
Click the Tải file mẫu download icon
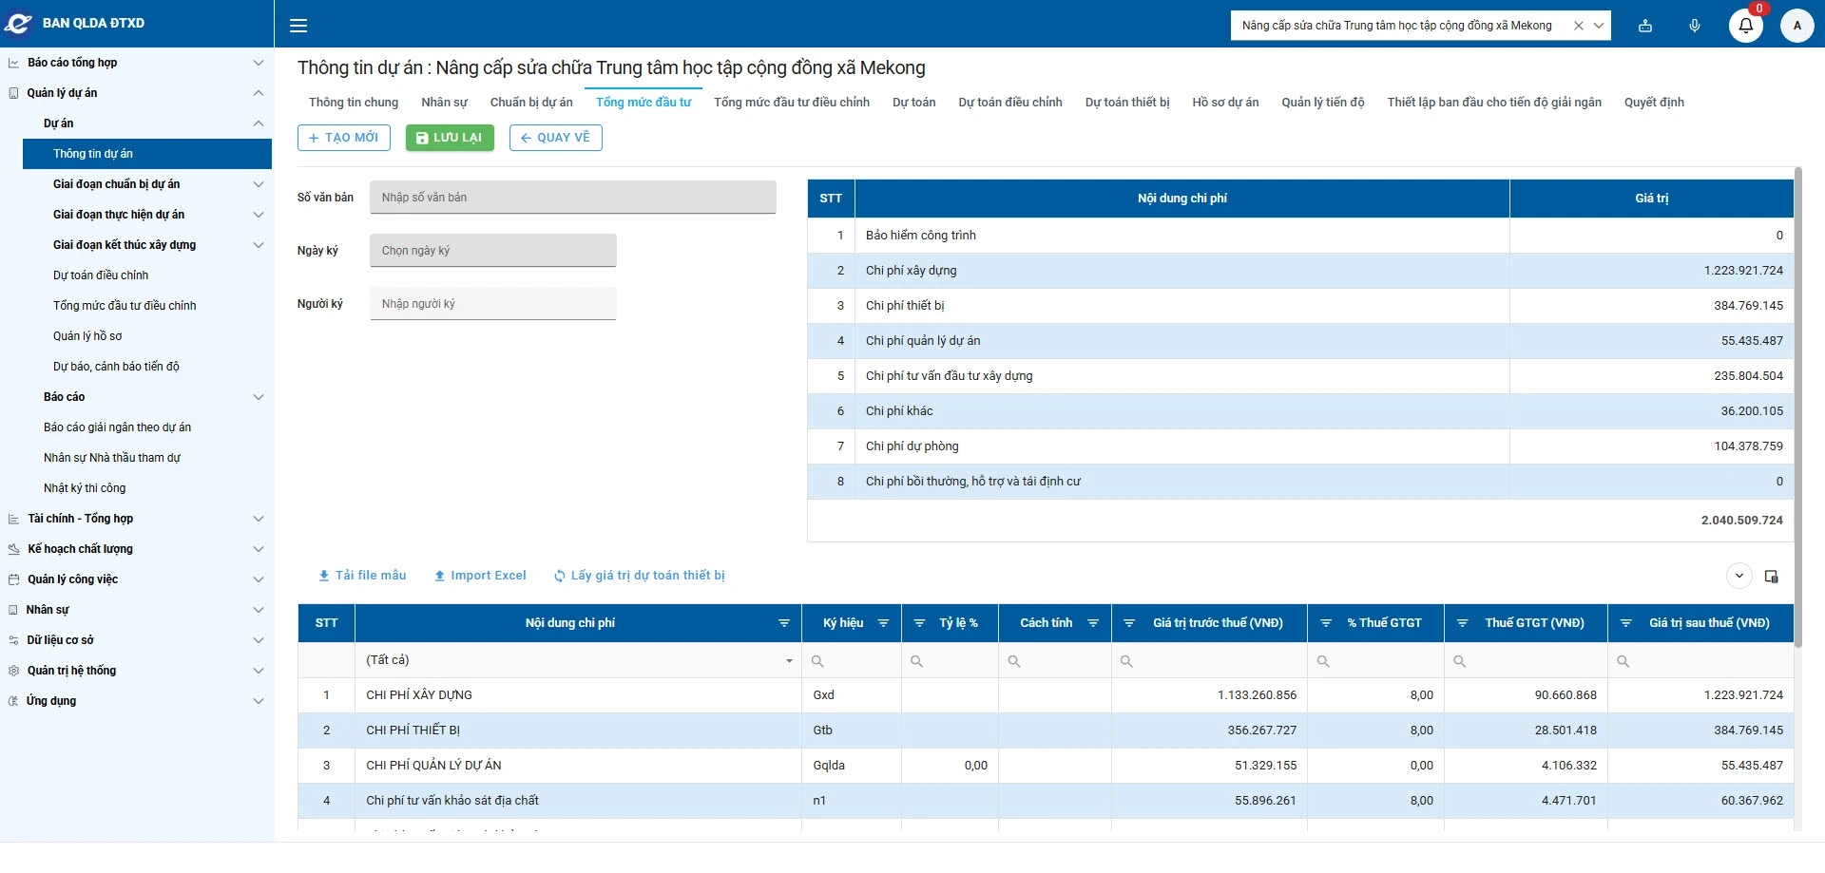point(324,575)
